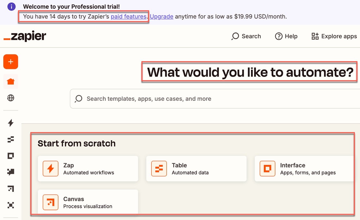Open the globe Discover icon in sidebar

11,98
